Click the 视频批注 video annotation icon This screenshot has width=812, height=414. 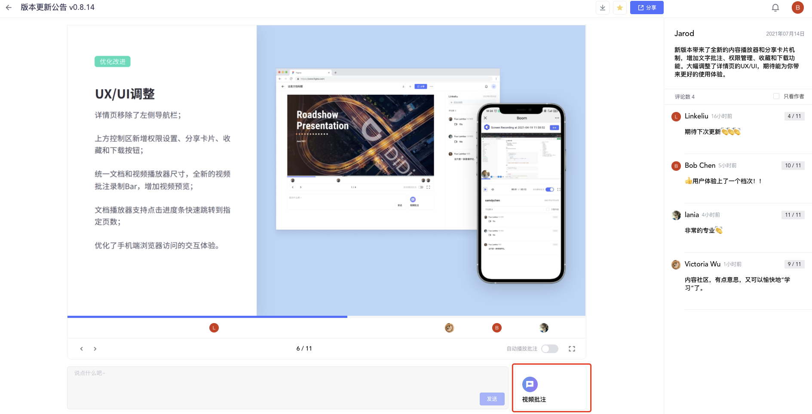click(530, 384)
